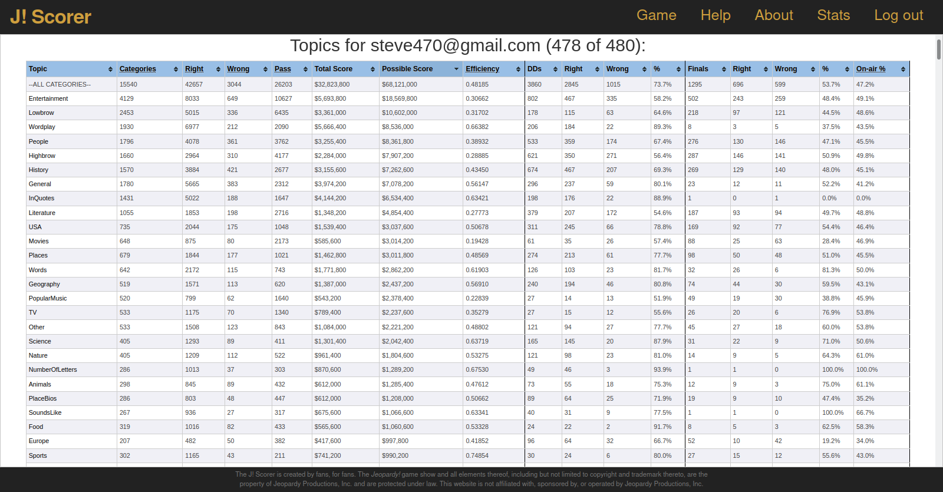The height and width of the screenshot is (492, 943).
Task: Click the Categories column header label
Action: coord(138,69)
